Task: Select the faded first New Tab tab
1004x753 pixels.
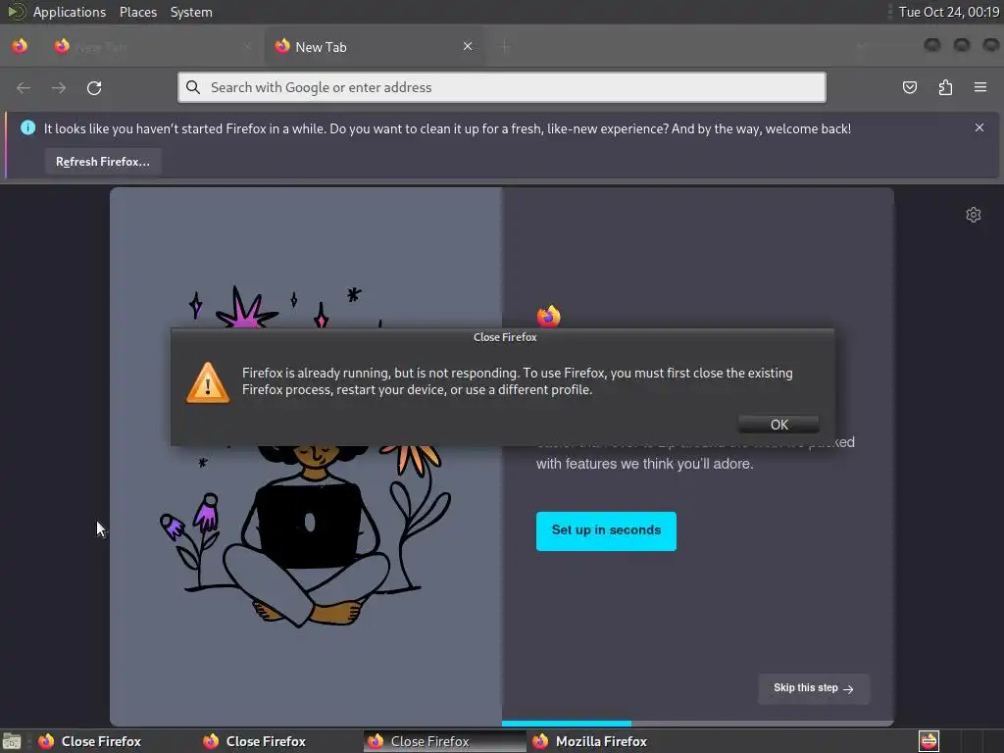Action: pyautogui.click(x=154, y=47)
